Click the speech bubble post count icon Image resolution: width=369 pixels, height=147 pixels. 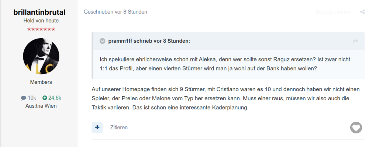tap(24, 98)
